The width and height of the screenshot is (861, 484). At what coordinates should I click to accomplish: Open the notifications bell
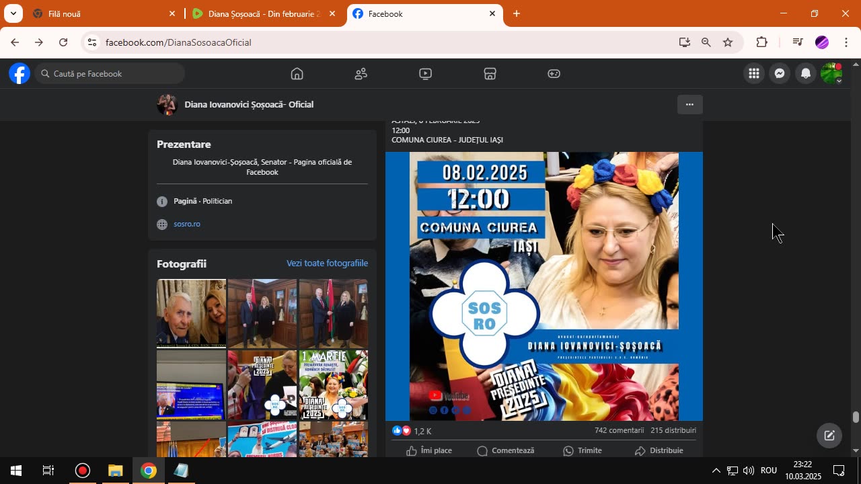click(805, 74)
